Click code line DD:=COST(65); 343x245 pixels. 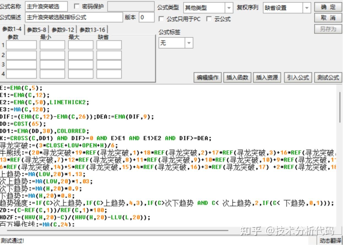tap(23, 124)
